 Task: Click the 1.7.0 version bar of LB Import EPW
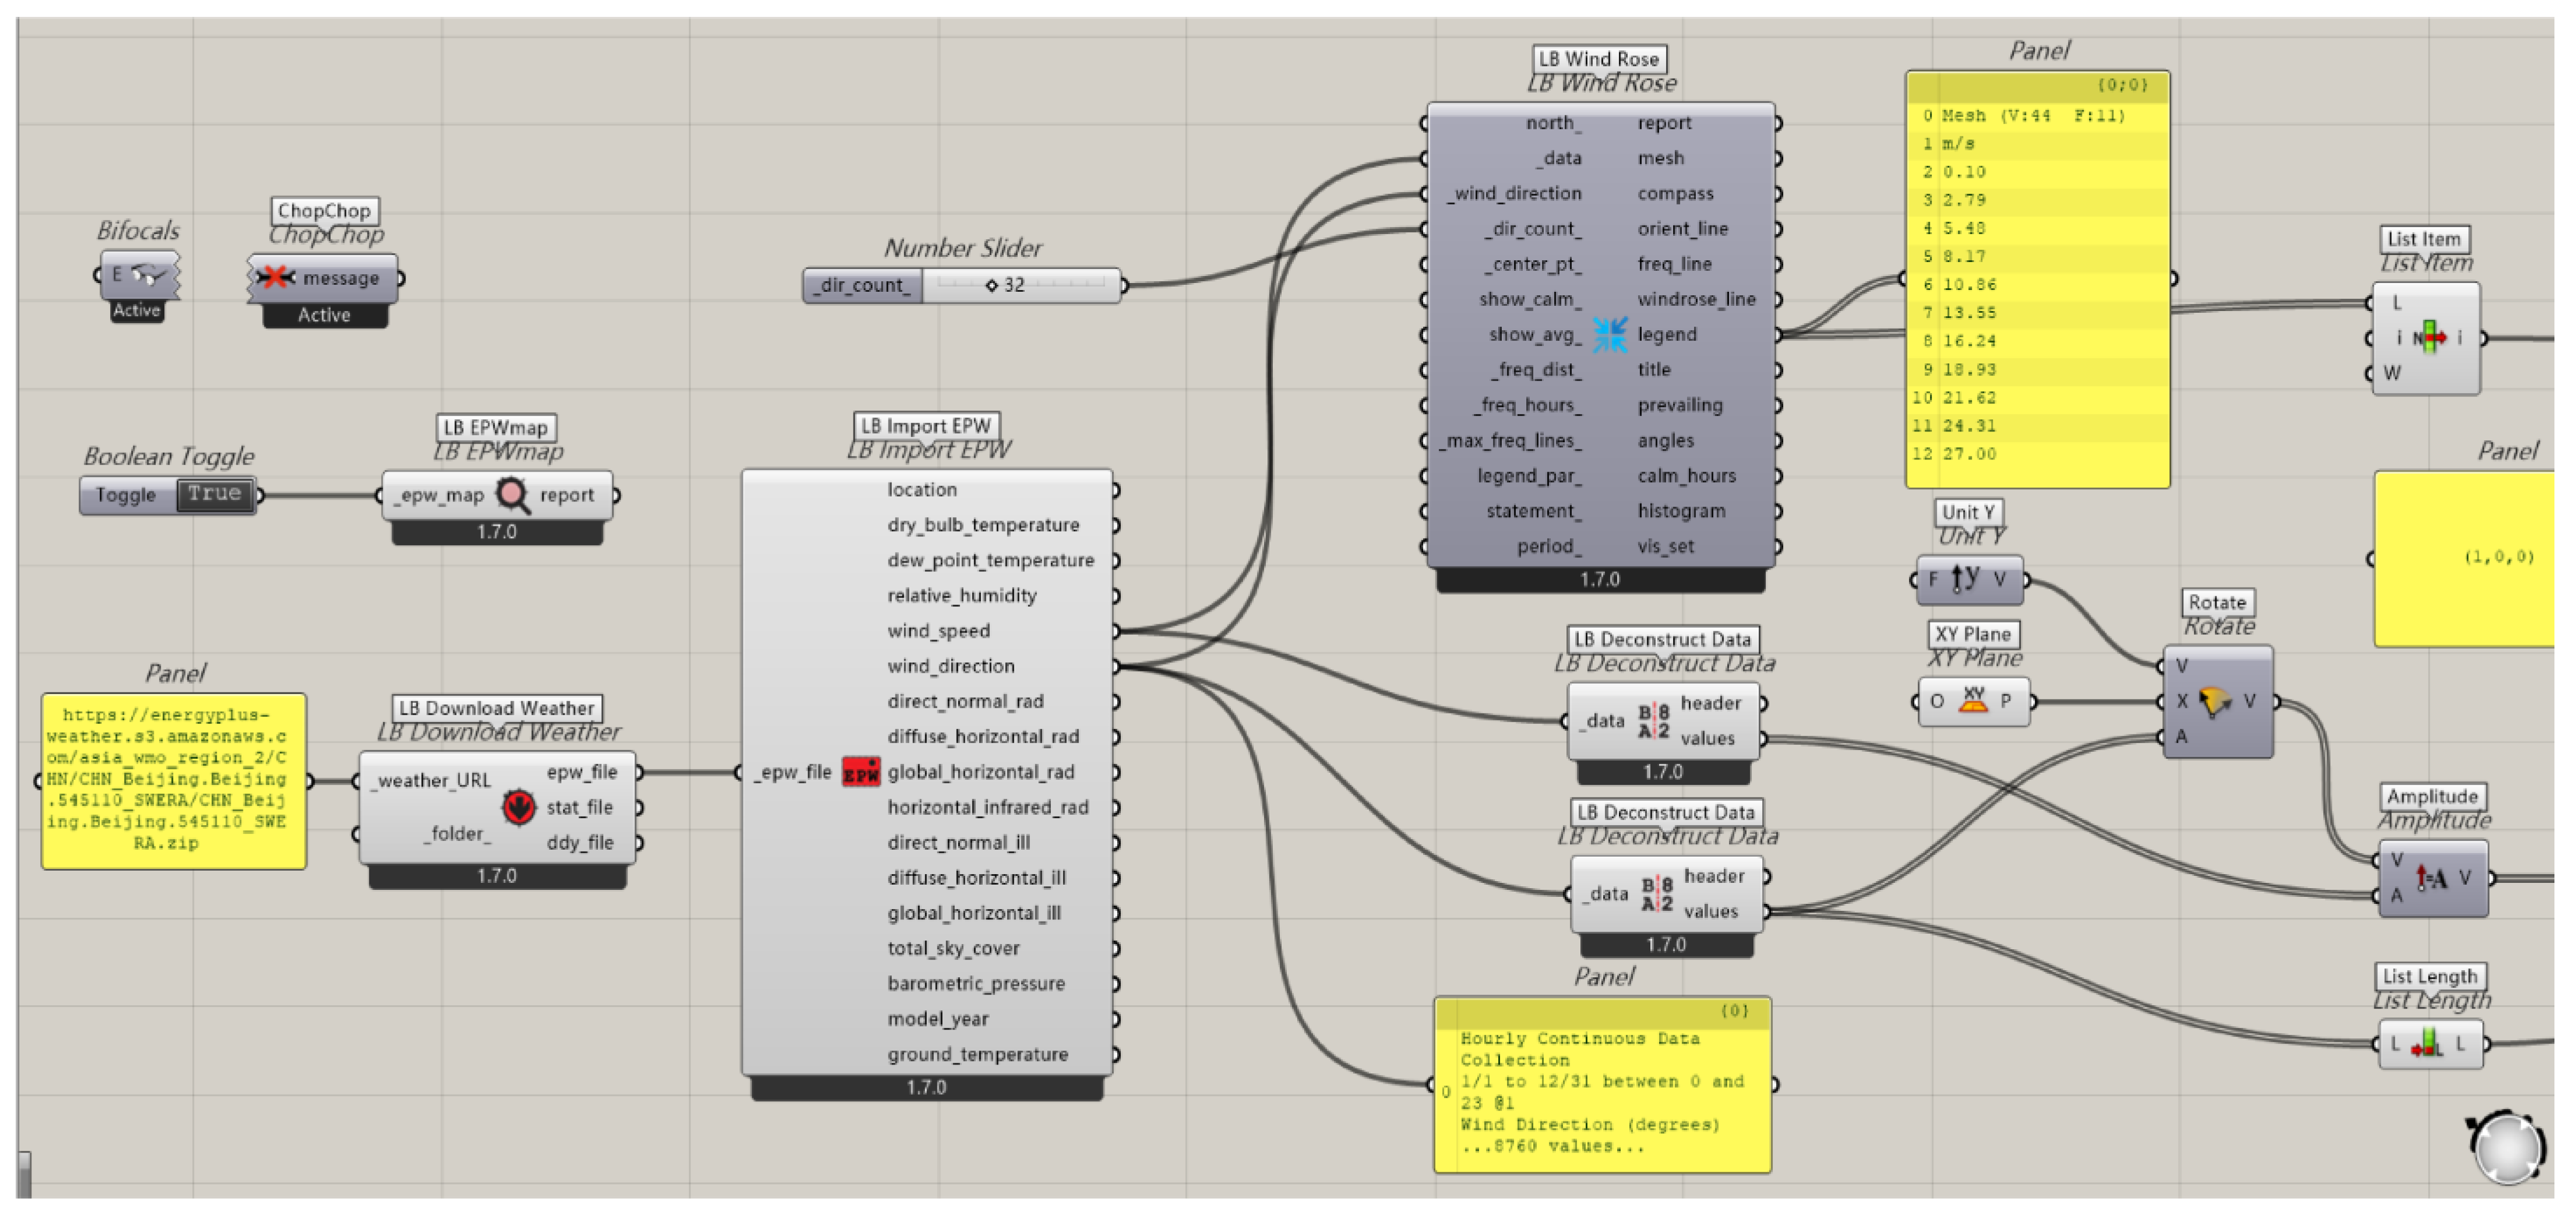(x=927, y=1087)
